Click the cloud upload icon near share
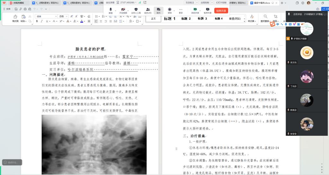This screenshot has width=329, height=175. click(318, 9)
